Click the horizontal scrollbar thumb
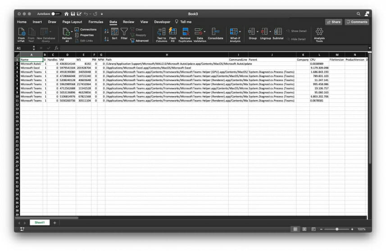The height and width of the screenshot is (251, 386). tap(47, 218)
